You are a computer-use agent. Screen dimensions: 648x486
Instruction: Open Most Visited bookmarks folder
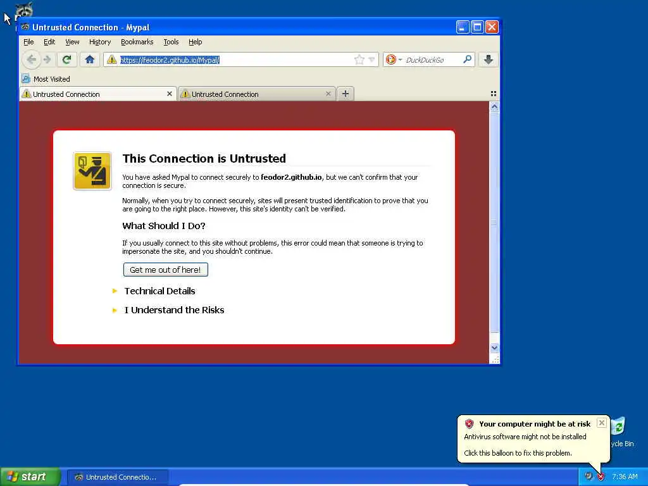point(46,79)
